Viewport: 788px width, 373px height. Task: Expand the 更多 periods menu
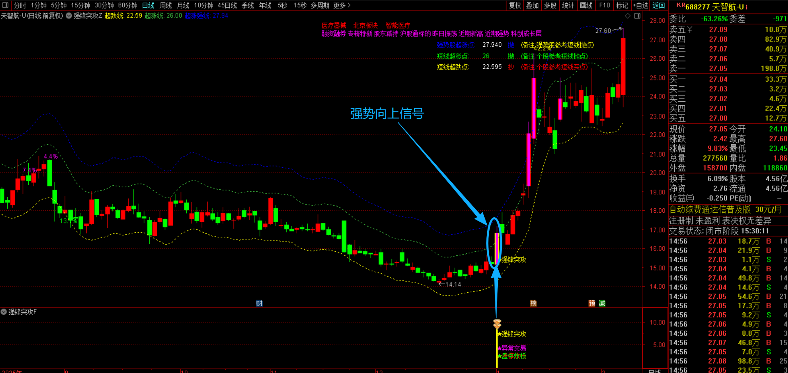click(x=342, y=5)
